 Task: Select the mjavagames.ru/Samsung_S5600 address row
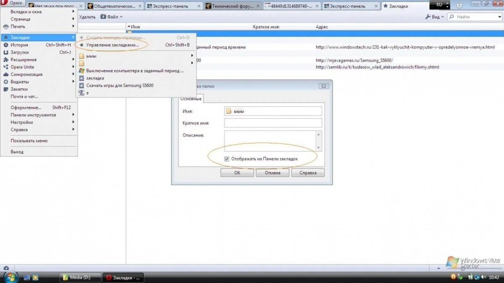click(354, 60)
